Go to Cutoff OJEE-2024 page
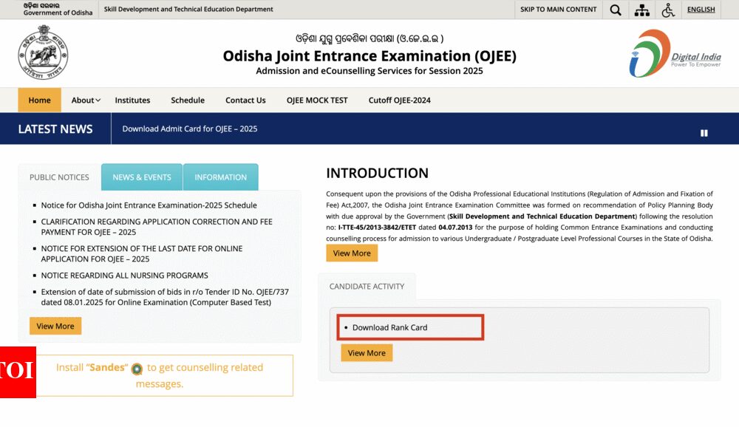739x427 pixels. pos(399,100)
